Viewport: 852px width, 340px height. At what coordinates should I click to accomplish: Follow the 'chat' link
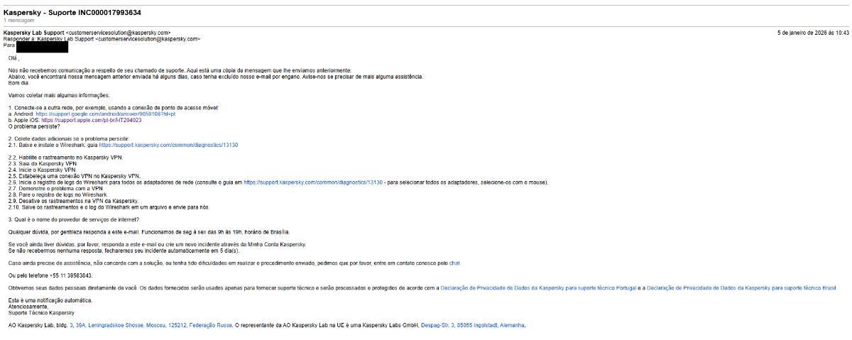coord(455,263)
